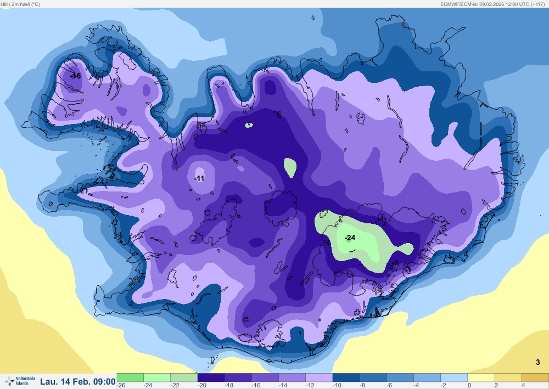Click the 4 legend scale label
549x389 pixels.
pos(523,385)
